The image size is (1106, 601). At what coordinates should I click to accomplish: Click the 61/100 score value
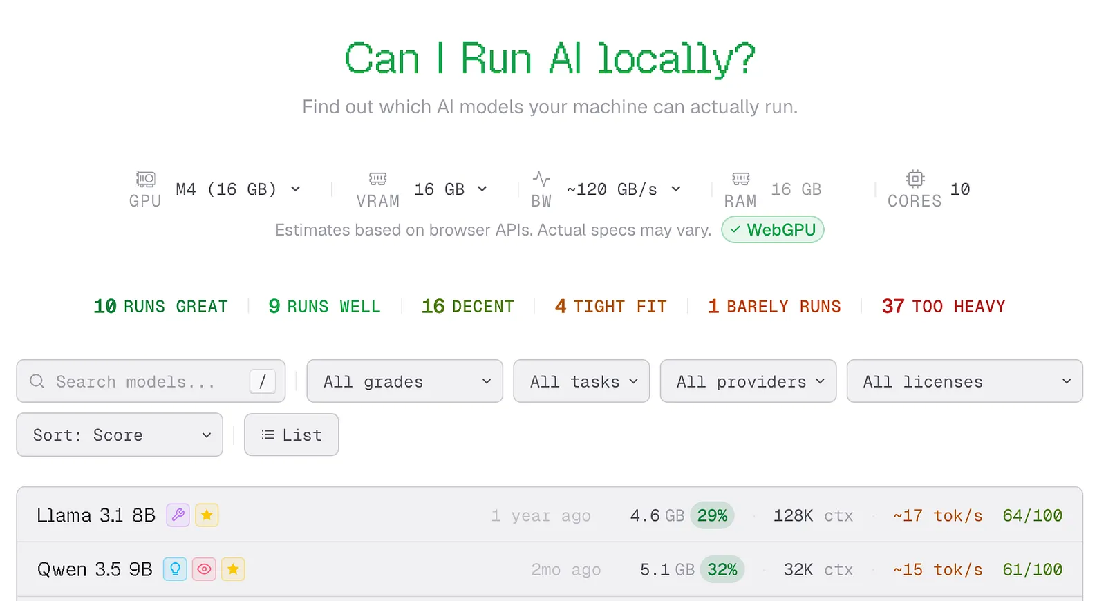1033,569
